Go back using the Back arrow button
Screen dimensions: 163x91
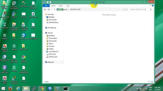[x=45, y=10]
